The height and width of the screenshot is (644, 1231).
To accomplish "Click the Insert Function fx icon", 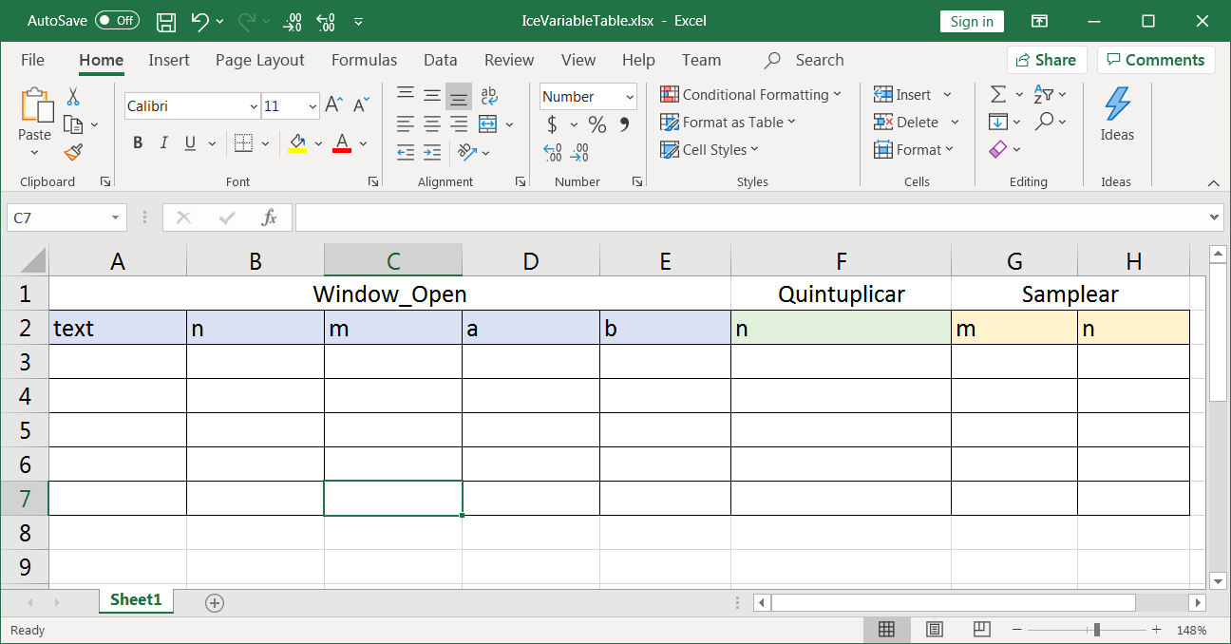I will click(270, 218).
